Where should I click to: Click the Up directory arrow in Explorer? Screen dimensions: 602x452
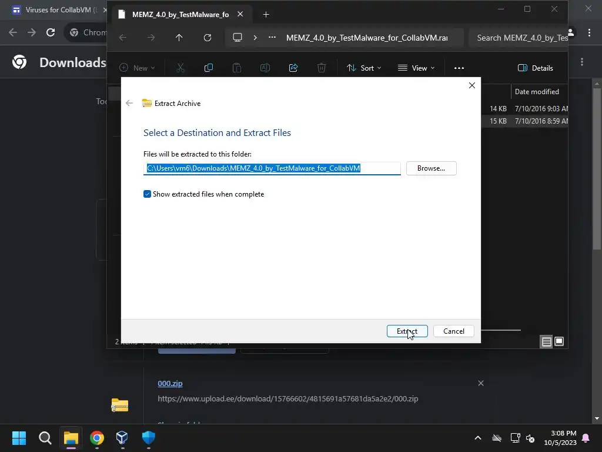pyautogui.click(x=179, y=38)
